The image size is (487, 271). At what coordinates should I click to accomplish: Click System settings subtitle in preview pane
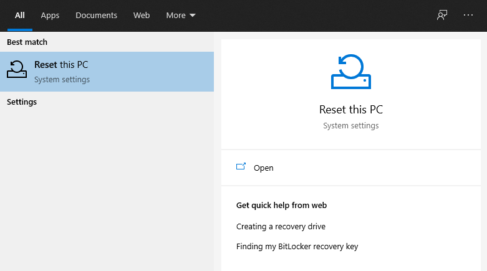click(351, 126)
